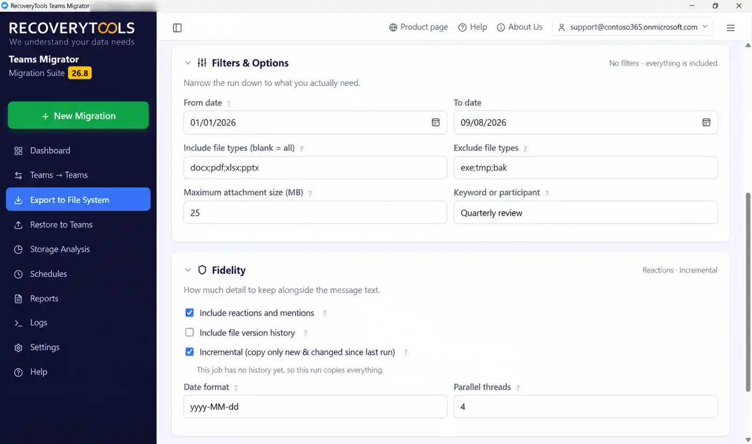The image size is (752, 444).
Task: Open Logs in sidebar
Action: pyautogui.click(x=78, y=323)
